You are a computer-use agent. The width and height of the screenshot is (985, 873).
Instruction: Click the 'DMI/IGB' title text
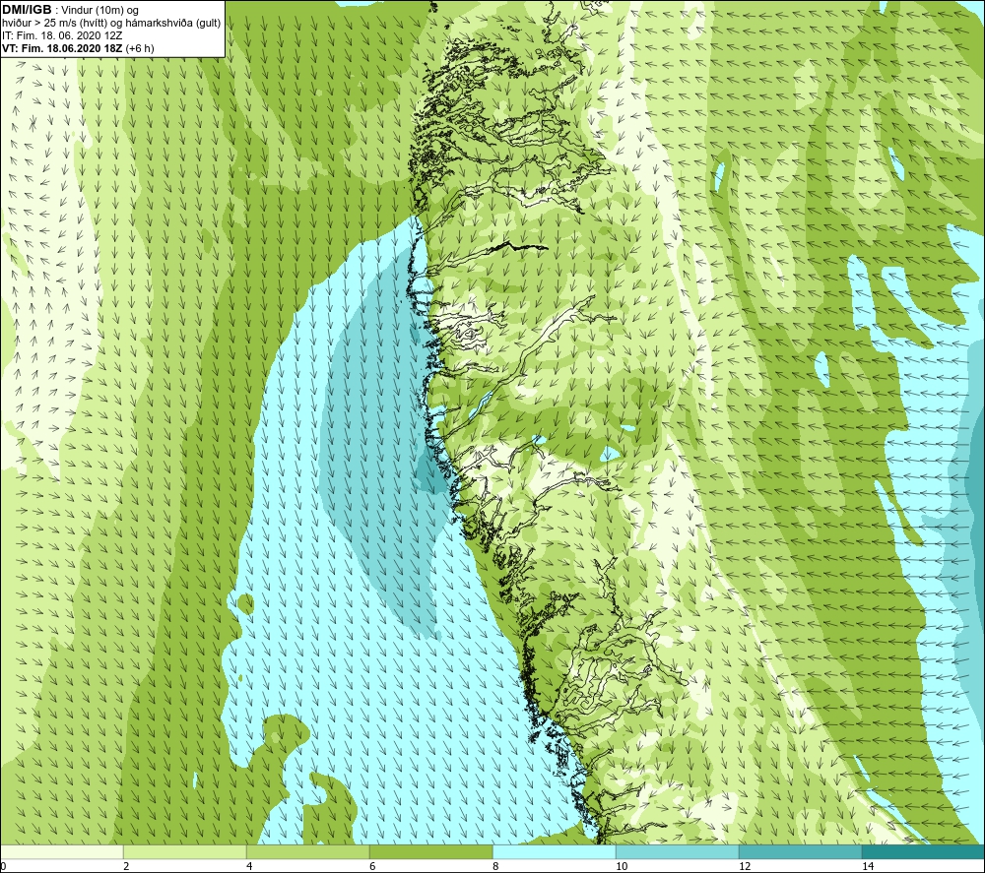point(27,10)
